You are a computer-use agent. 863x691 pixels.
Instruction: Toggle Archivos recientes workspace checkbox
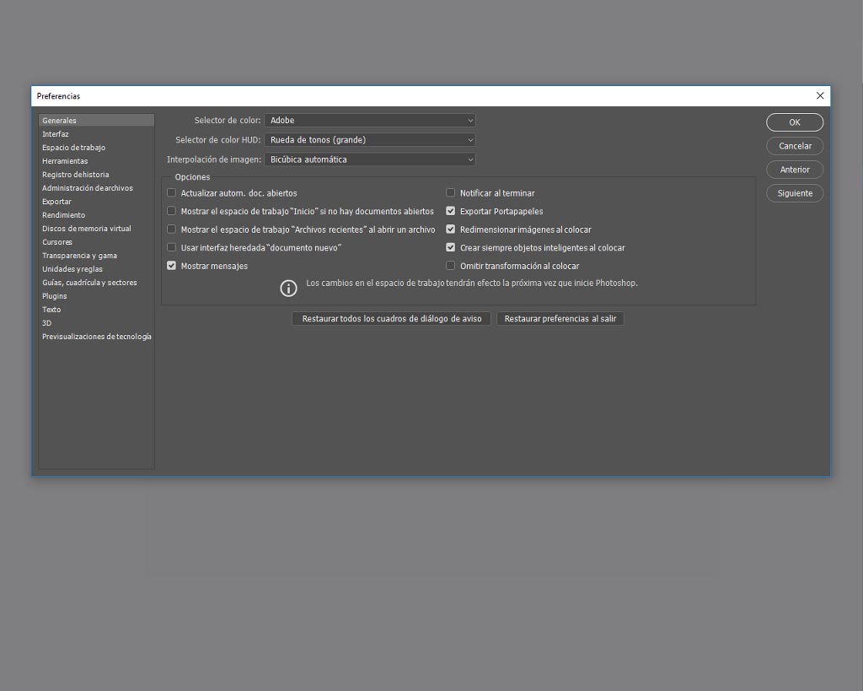172,229
